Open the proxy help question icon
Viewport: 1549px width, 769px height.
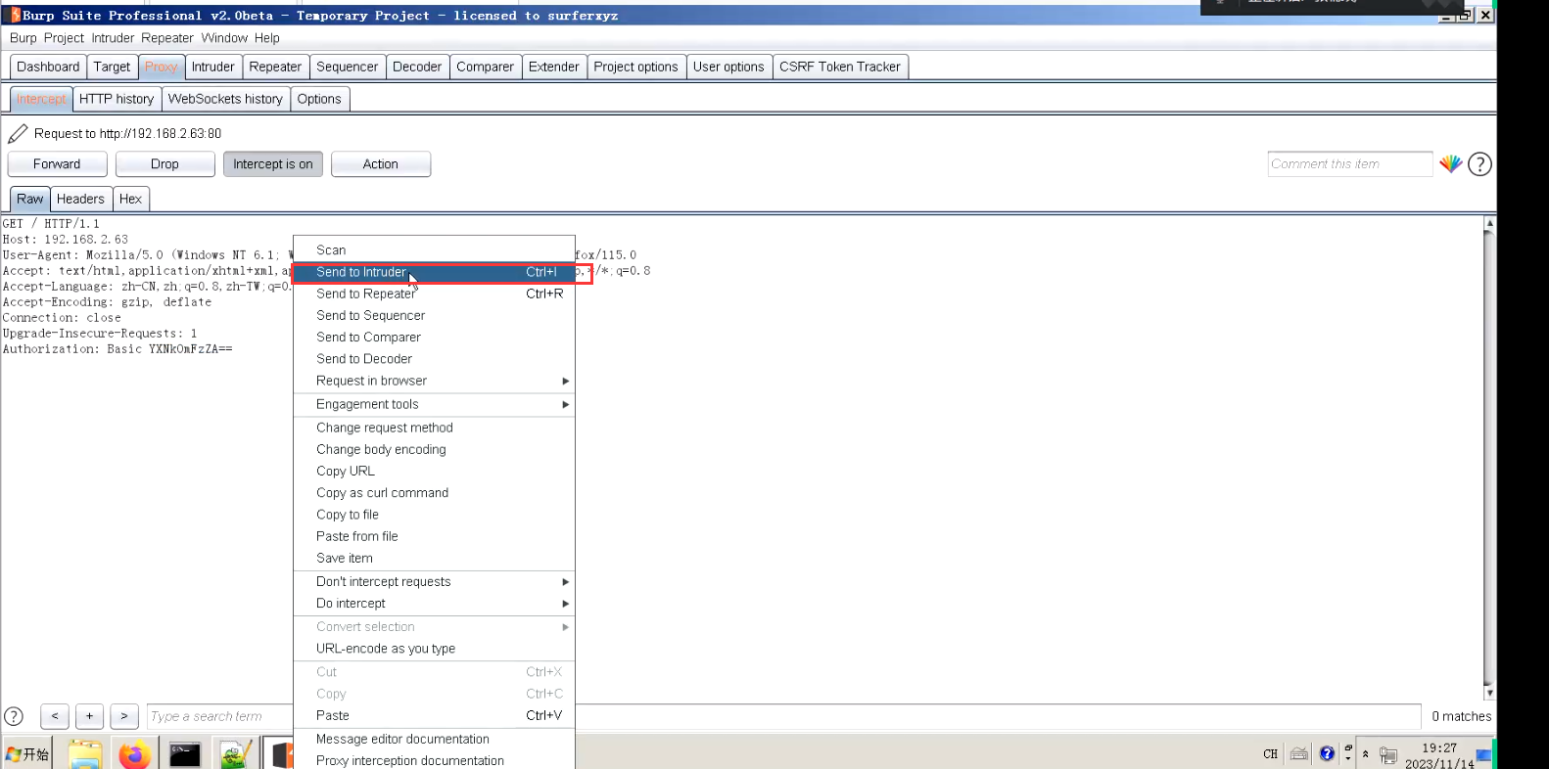1480,164
